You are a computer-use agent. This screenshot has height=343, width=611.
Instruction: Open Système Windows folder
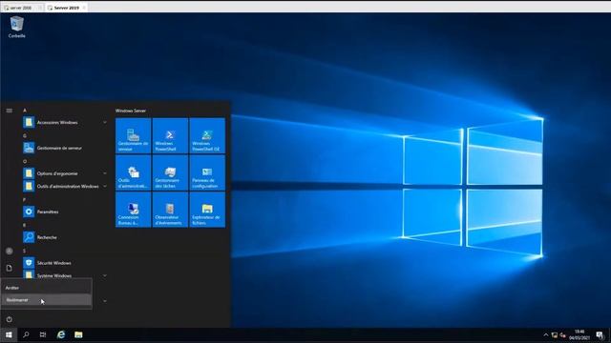65,275
